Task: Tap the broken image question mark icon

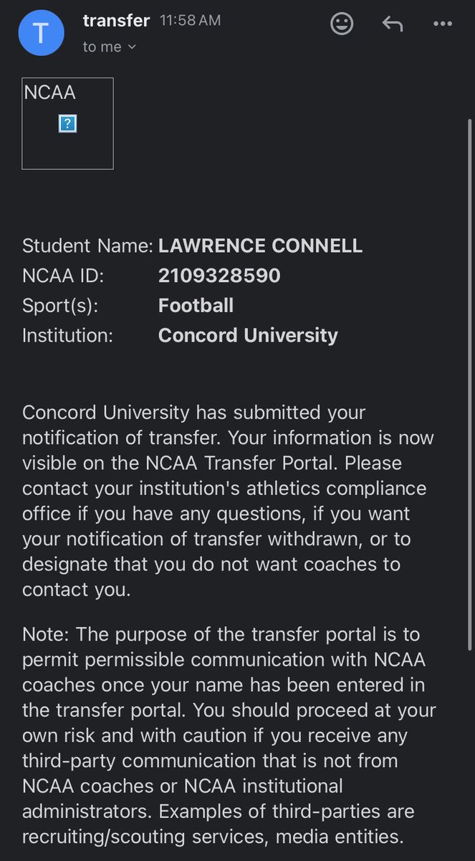Action: pos(67,124)
